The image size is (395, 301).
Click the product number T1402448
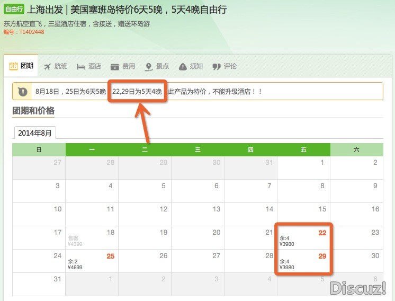pyautogui.click(x=32, y=32)
